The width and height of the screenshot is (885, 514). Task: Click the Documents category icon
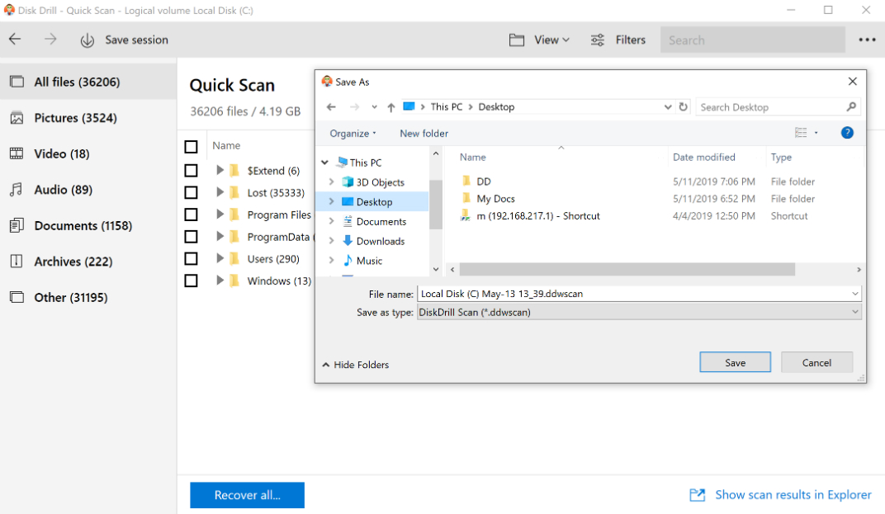(x=17, y=226)
